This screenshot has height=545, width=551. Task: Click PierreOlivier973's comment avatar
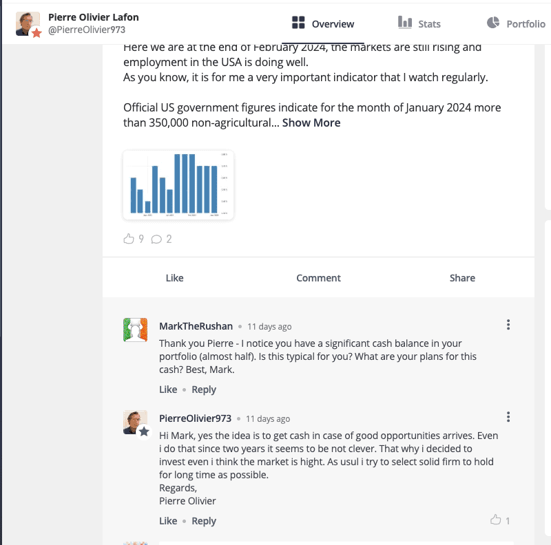pos(136,423)
